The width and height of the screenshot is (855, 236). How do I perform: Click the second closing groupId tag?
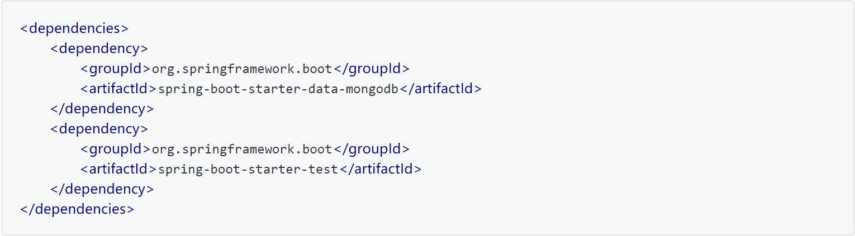[x=372, y=149]
